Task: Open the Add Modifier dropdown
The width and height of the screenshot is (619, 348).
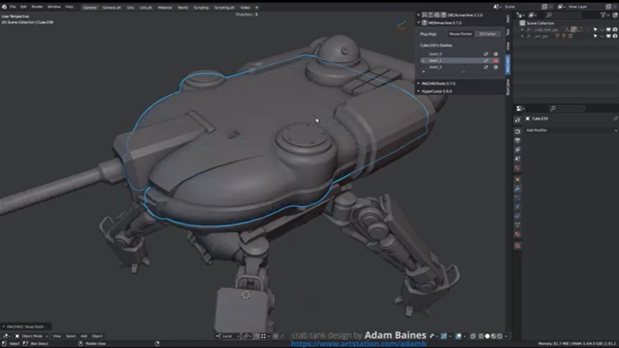Action: click(x=571, y=130)
